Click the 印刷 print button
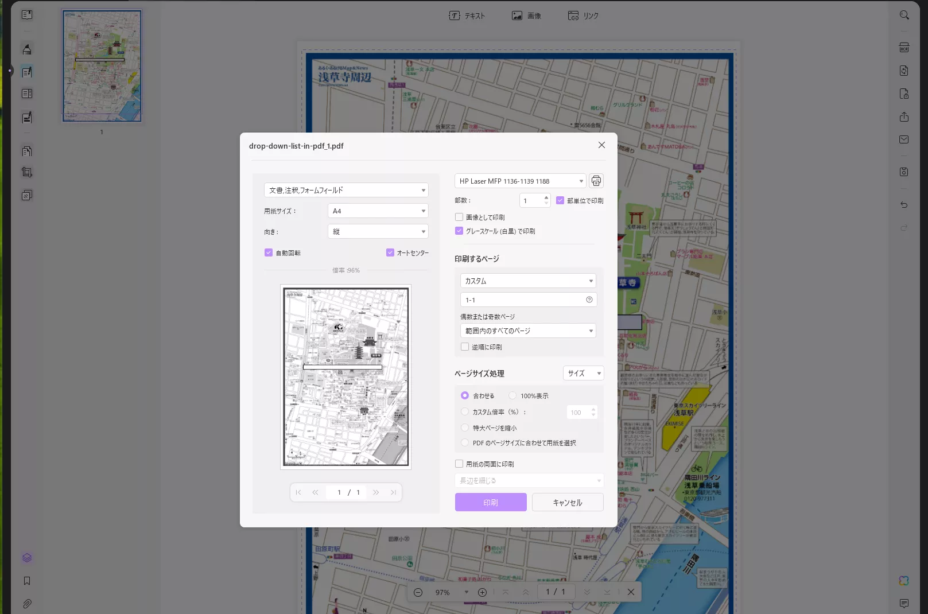This screenshot has height=614, width=928. coord(491,502)
